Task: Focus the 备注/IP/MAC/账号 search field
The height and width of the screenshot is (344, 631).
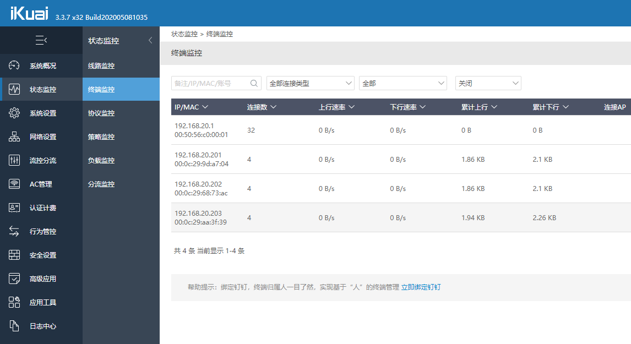Action: pyautogui.click(x=209, y=84)
